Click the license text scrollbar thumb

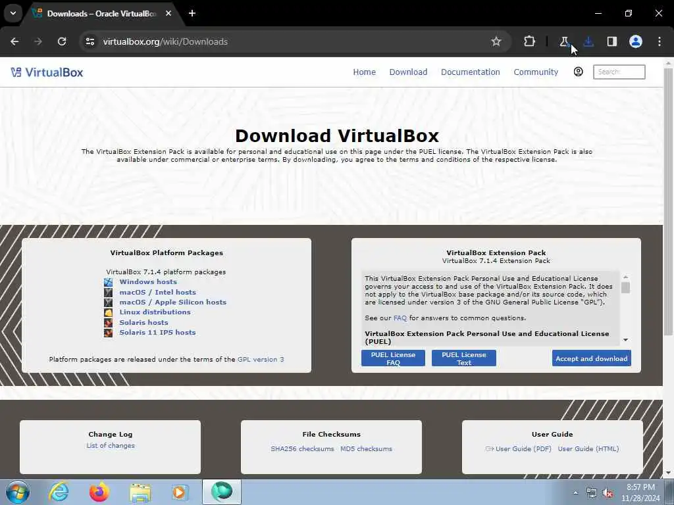click(625, 288)
